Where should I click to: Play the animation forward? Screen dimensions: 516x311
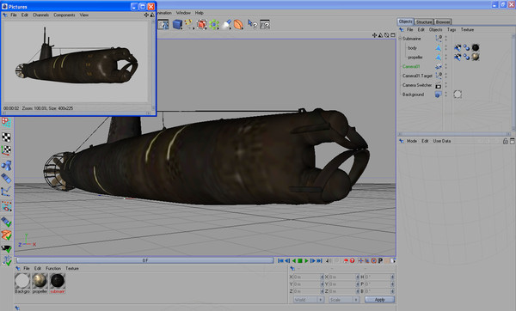(306, 260)
